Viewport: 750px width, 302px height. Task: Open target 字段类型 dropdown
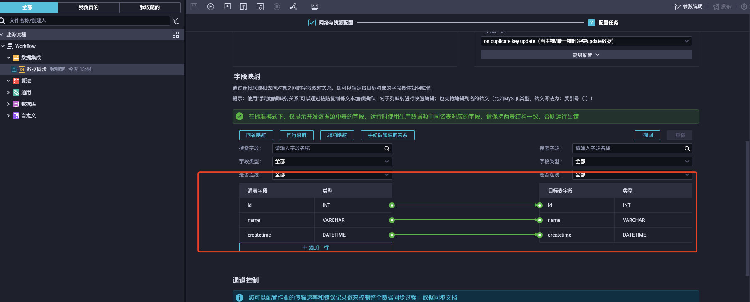tap(632, 162)
